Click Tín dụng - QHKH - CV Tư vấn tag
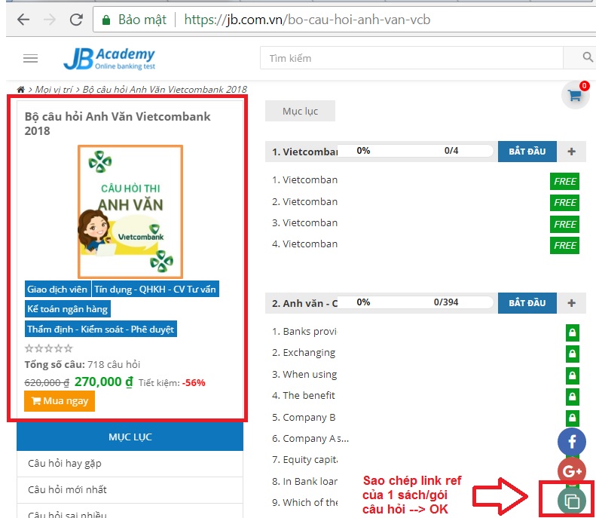Viewport: 596px width, 518px height. click(x=155, y=289)
